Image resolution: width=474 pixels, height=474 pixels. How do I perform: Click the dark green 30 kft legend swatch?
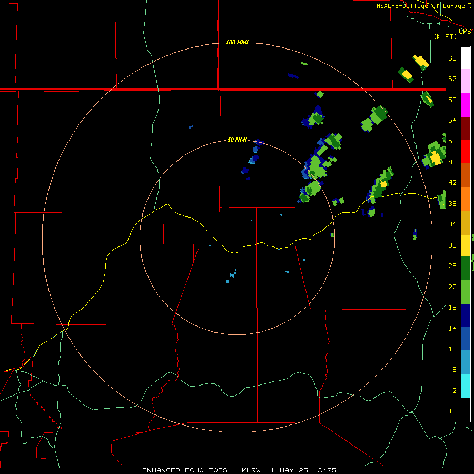tap(465, 268)
